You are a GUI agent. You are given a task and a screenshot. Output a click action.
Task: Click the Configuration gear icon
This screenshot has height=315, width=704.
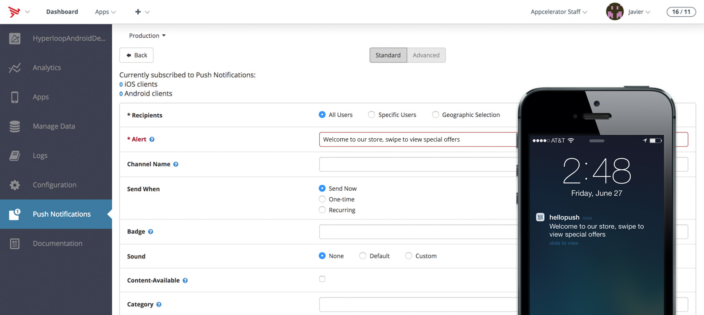click(x=15, y=185)
